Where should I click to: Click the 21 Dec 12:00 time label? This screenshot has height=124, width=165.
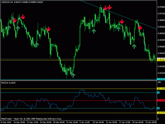pyautogui.click(x=32, y=122)
